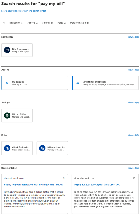Switch to the Documentation (5) tab

(79, 23)
